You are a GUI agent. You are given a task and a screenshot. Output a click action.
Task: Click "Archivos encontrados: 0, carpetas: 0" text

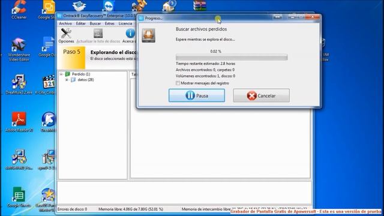pos(205,70)
